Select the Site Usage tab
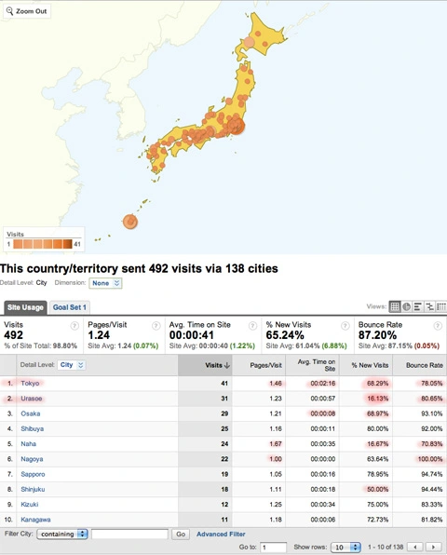 click(25, 307)
